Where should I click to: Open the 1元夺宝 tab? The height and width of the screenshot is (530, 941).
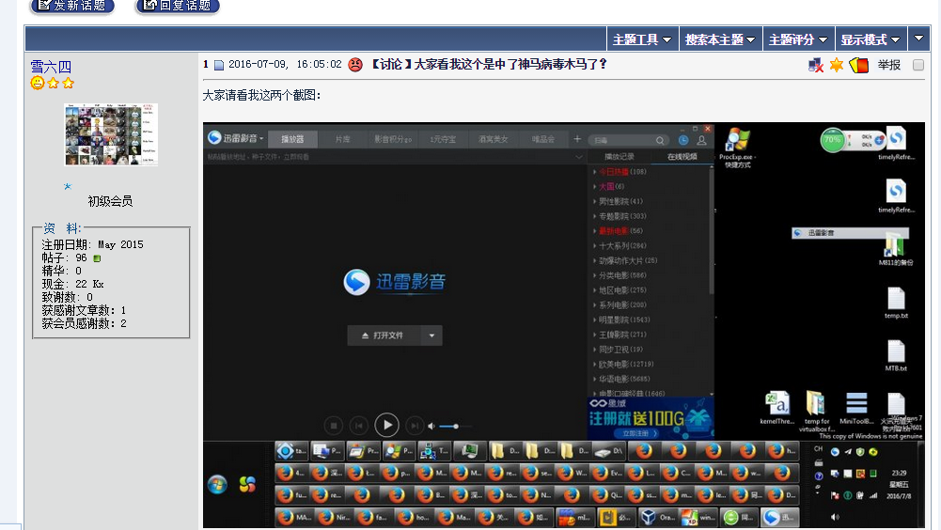click(x=443, y=139)
